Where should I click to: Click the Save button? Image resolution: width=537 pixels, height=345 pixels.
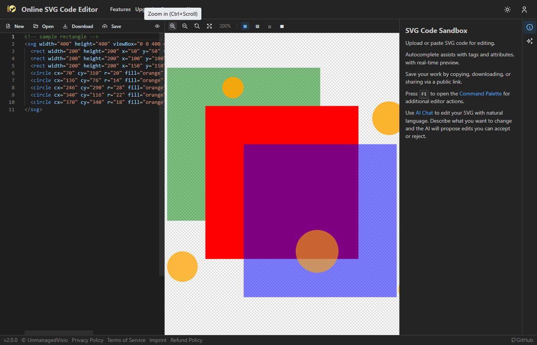(x=112, y=26)
